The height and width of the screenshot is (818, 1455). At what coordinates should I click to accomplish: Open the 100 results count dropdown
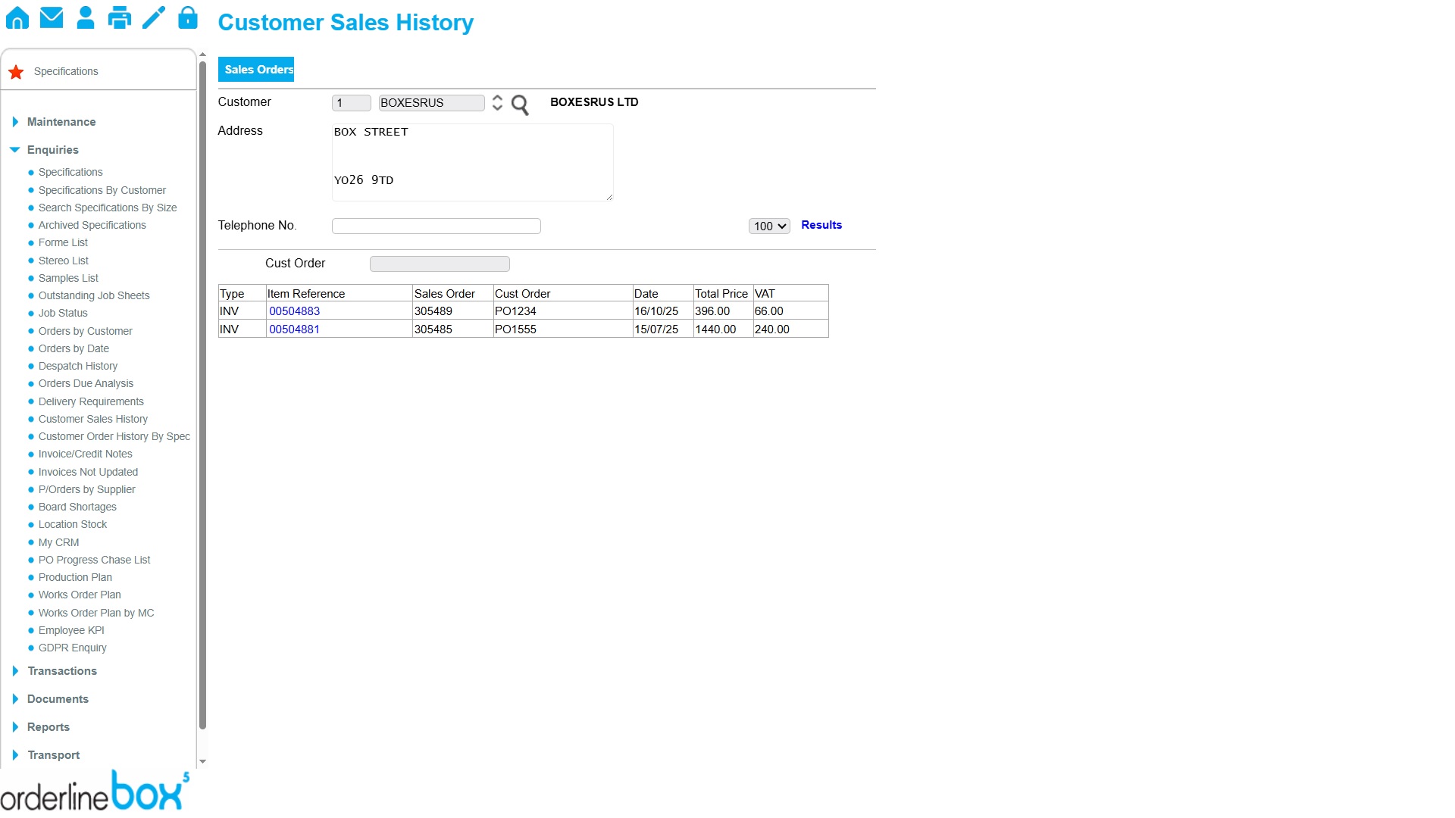coord(769,226)
